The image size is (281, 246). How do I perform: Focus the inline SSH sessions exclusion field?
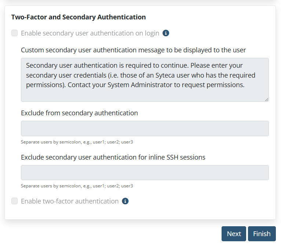(145, 172)
